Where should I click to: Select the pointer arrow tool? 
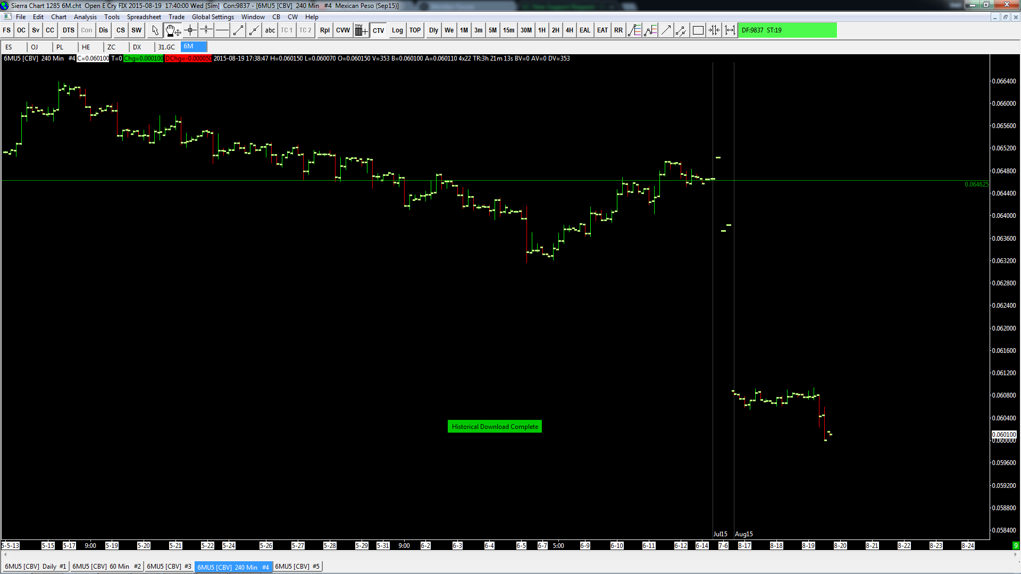pos(155,30)
